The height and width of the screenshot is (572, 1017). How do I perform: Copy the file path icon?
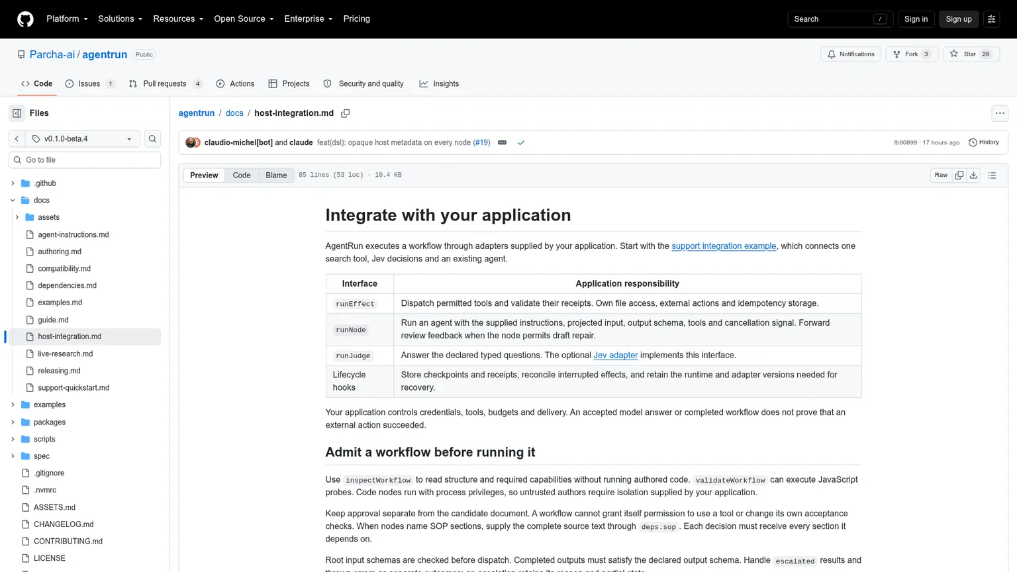pos(345,113)
